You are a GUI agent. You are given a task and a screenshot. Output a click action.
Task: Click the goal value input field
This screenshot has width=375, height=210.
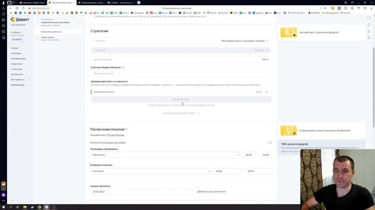click(251, 92)
